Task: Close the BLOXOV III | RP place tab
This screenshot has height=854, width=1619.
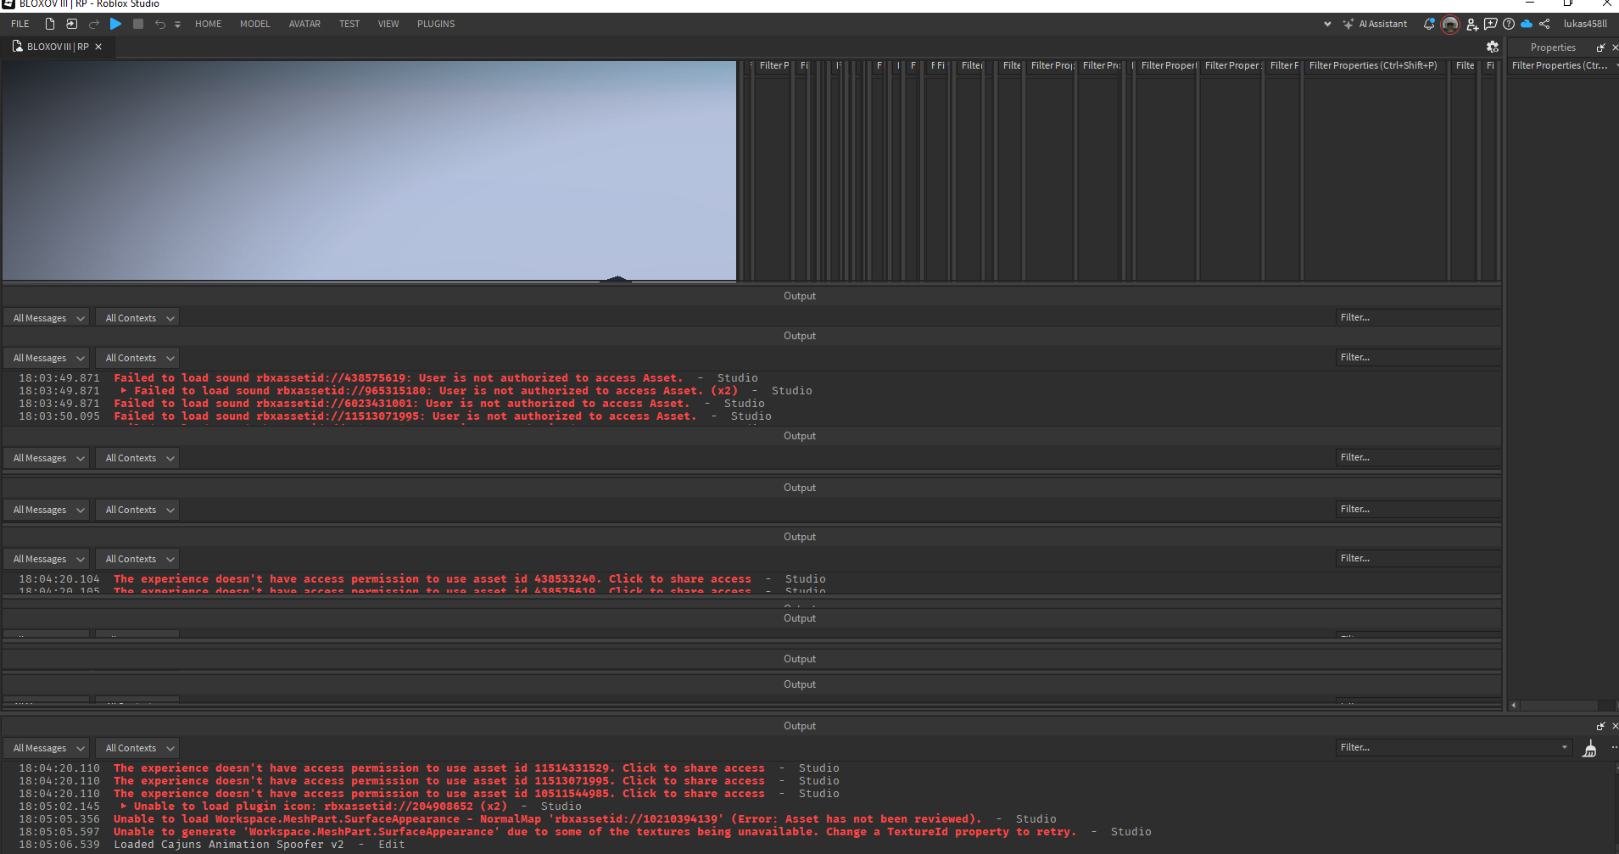Action: [x=98, y=47]
